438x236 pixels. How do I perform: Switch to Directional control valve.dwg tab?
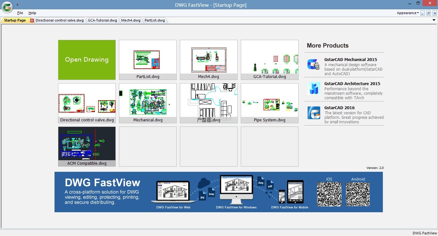coord(60,20)
